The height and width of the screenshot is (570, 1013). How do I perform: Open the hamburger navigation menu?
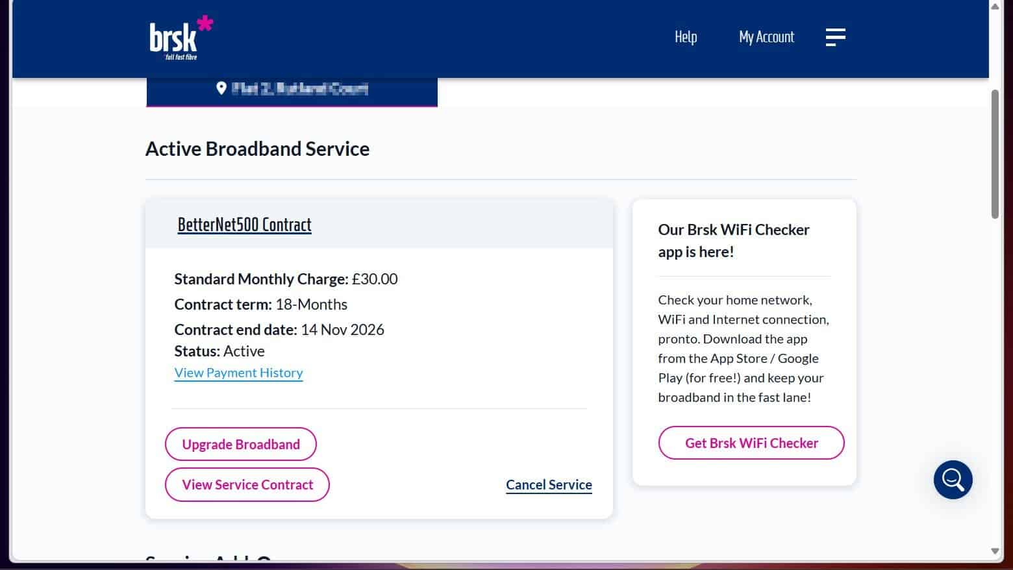[835, 37]
